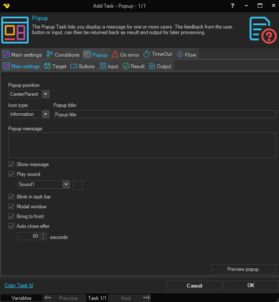Disable the Play sound checkbox
Viewport: 279px width, 302px height.
(12, 174)
